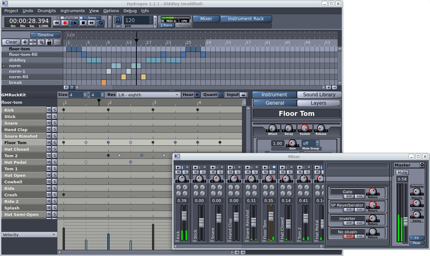Toggle the metronome icon
The height and width of the screenshot is (256, 430).
tap(118, 21)
